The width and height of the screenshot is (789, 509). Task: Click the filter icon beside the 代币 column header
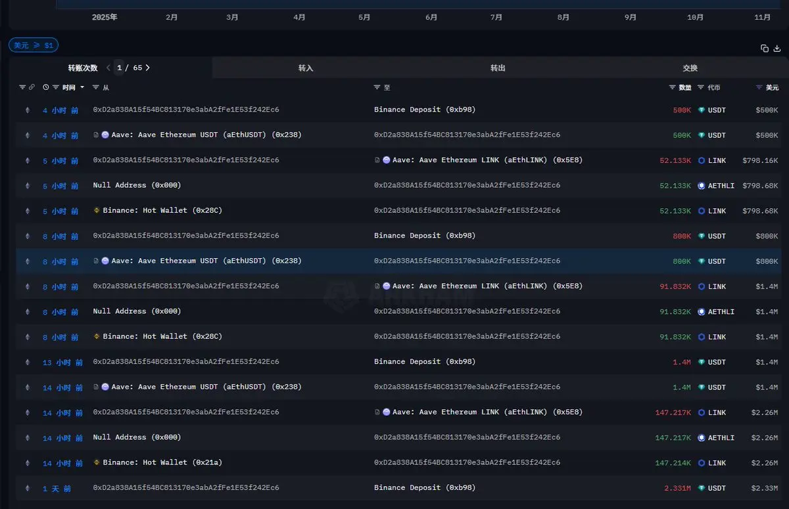pyautogui.click(x=700, y=87)
